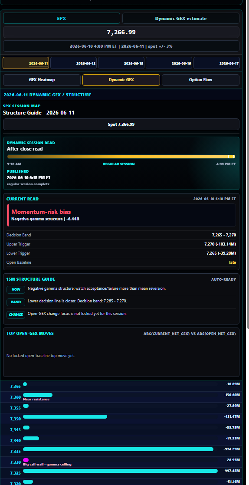
Task: Select the 2026-06-15 date tab
Action: click(x=121, y=63)
